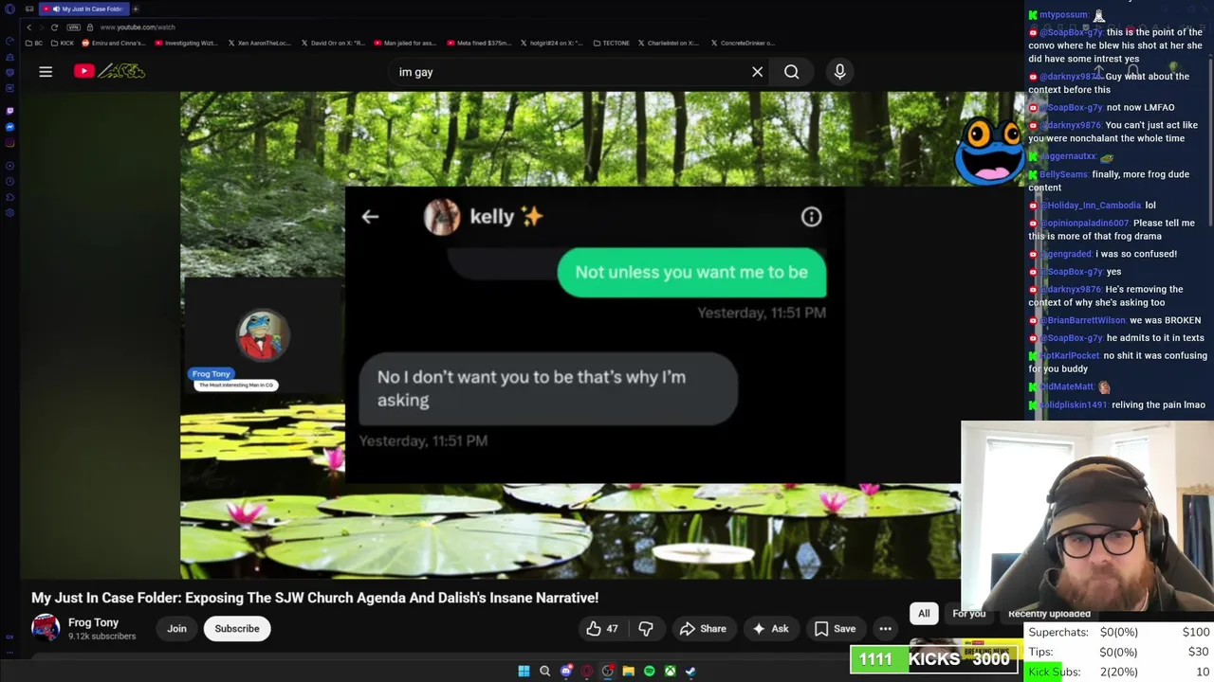Screen dimensions: 1214x682
Task: Open the sidebar player icon
Action: [10, 166]
